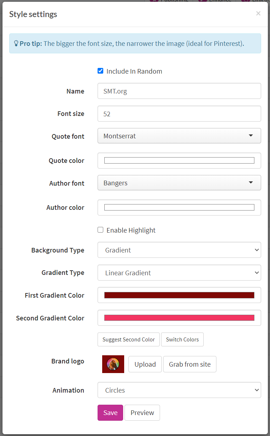This screenshot has width=270, height=436.
Task: Open the Animation dropdown
Action: (179, 390)
